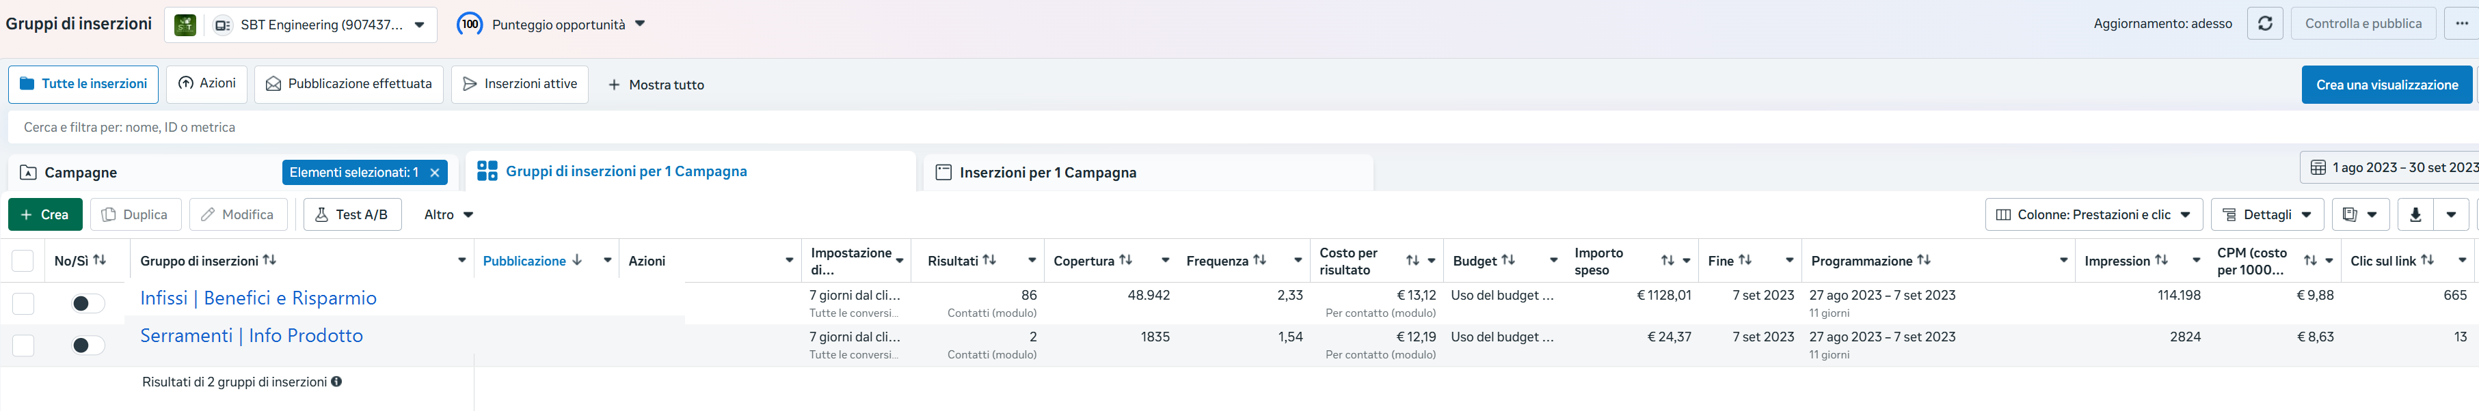
Task: Sort by Risultati column arrows
Action: click(x=989, y=260)
